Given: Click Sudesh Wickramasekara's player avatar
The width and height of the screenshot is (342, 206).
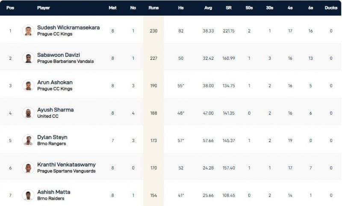Looking at the screenshot, I should [28, 31].
